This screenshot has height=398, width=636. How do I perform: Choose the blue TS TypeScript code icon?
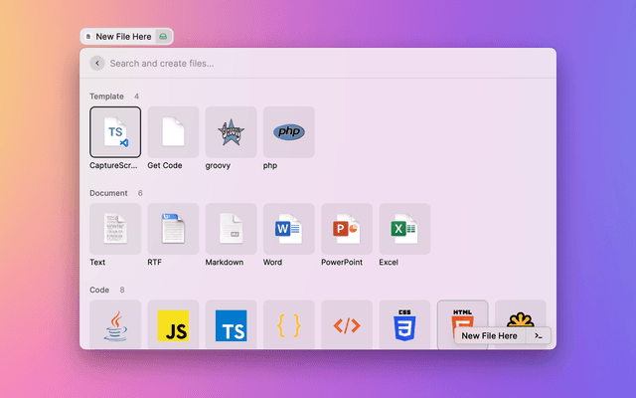click(231, 324)
